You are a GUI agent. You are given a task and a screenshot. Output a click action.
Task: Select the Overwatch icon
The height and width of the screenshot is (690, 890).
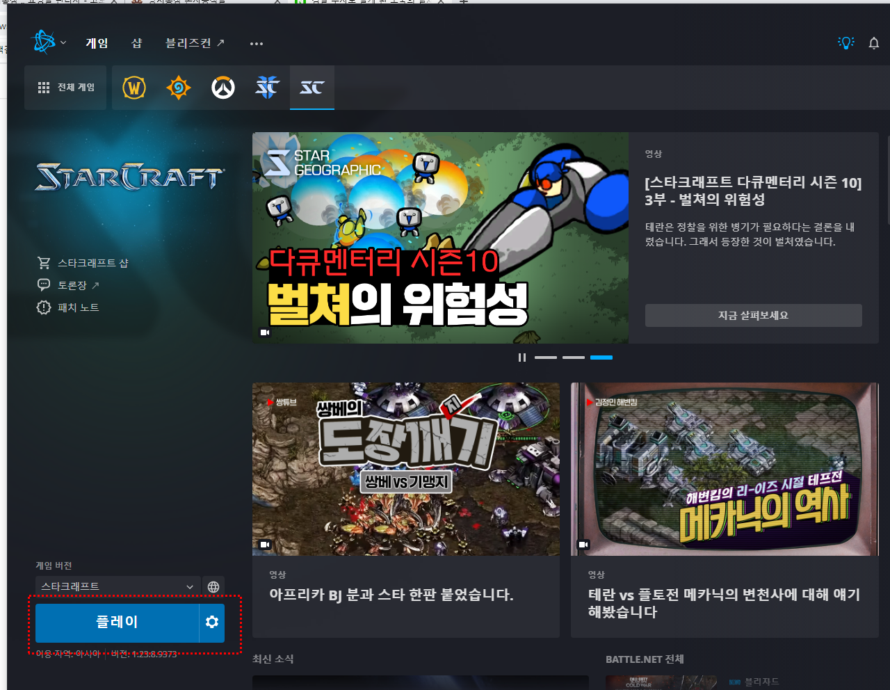point(223,88)
